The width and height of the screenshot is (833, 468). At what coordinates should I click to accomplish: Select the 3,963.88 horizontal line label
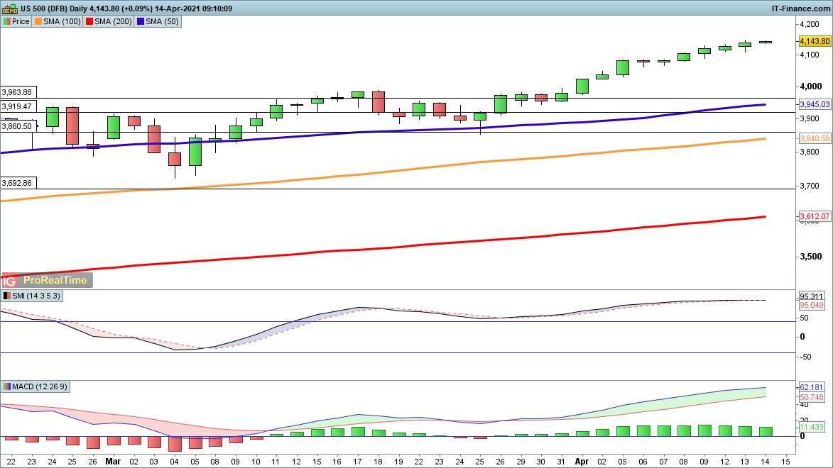17,92
